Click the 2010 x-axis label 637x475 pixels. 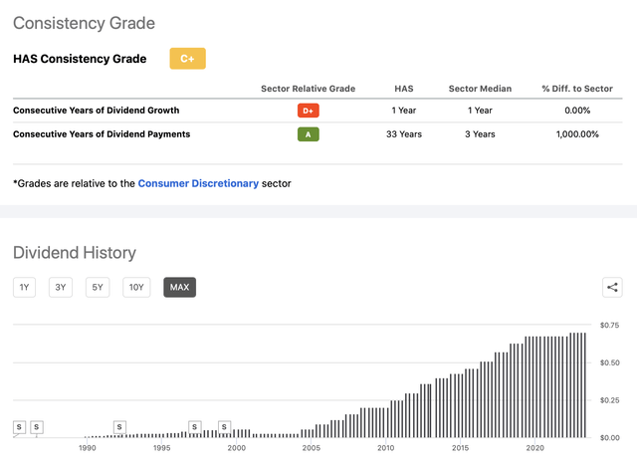pos(386,448)
